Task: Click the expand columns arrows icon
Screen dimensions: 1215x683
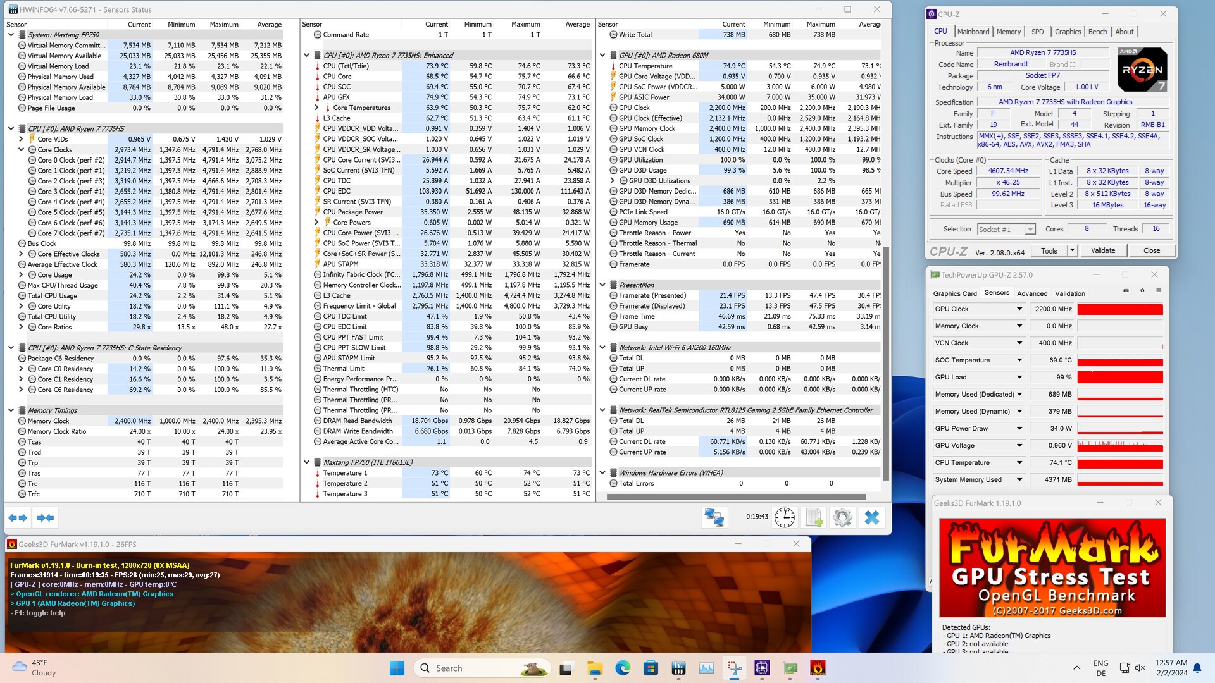Action: [x=18, y=518]
